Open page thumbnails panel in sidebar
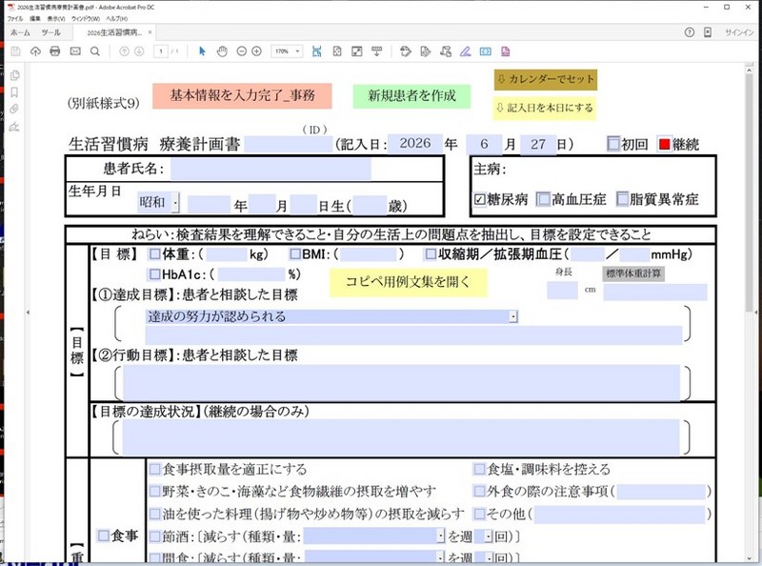This screenshot has height=566, width=762. click(14, 75)
